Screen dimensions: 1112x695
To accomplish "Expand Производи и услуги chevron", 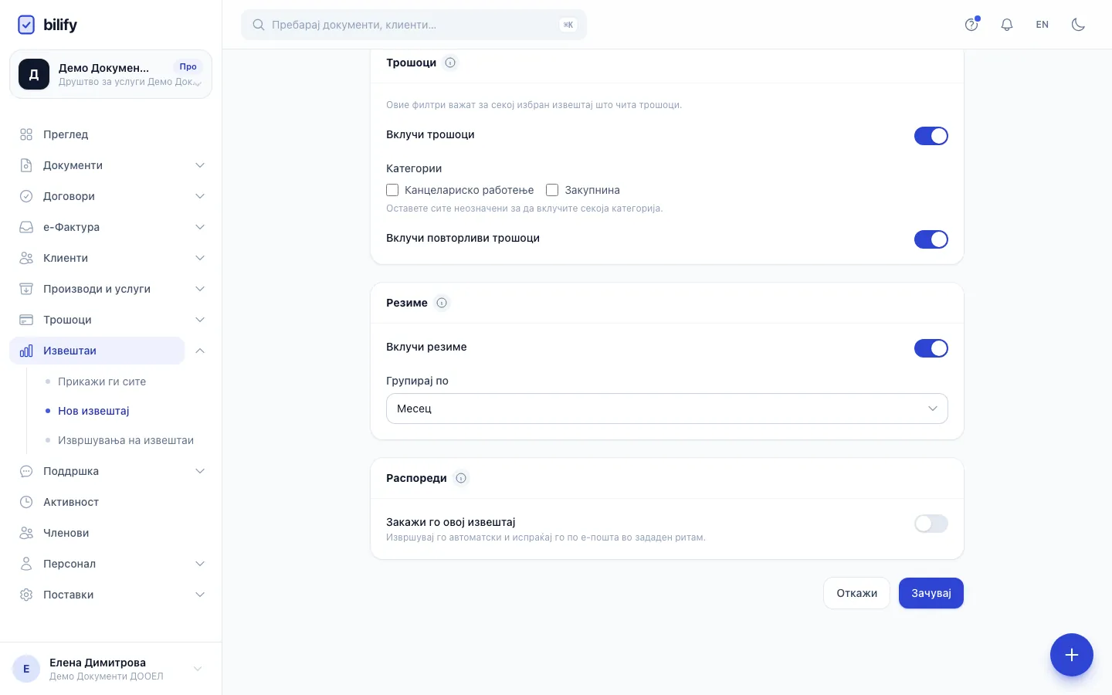I will click(200, 289).
